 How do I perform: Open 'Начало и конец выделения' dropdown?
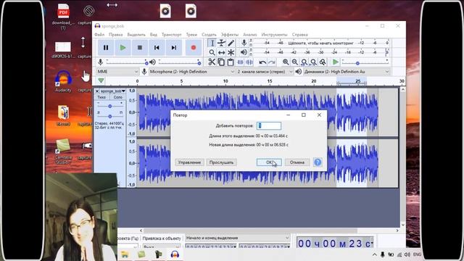point(238,238)
